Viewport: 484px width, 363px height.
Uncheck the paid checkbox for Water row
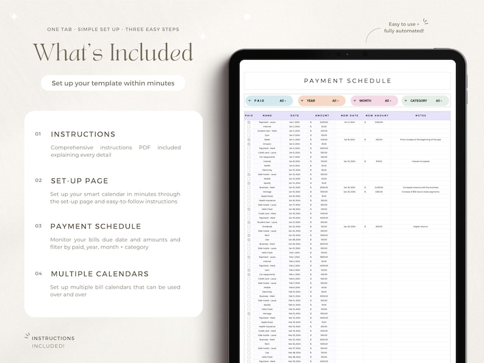pos(249,139)
